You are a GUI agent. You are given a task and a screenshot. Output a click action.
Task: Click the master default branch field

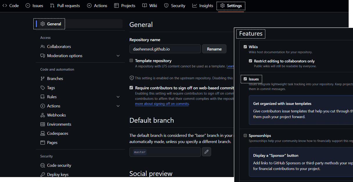[x=165, y=152]
